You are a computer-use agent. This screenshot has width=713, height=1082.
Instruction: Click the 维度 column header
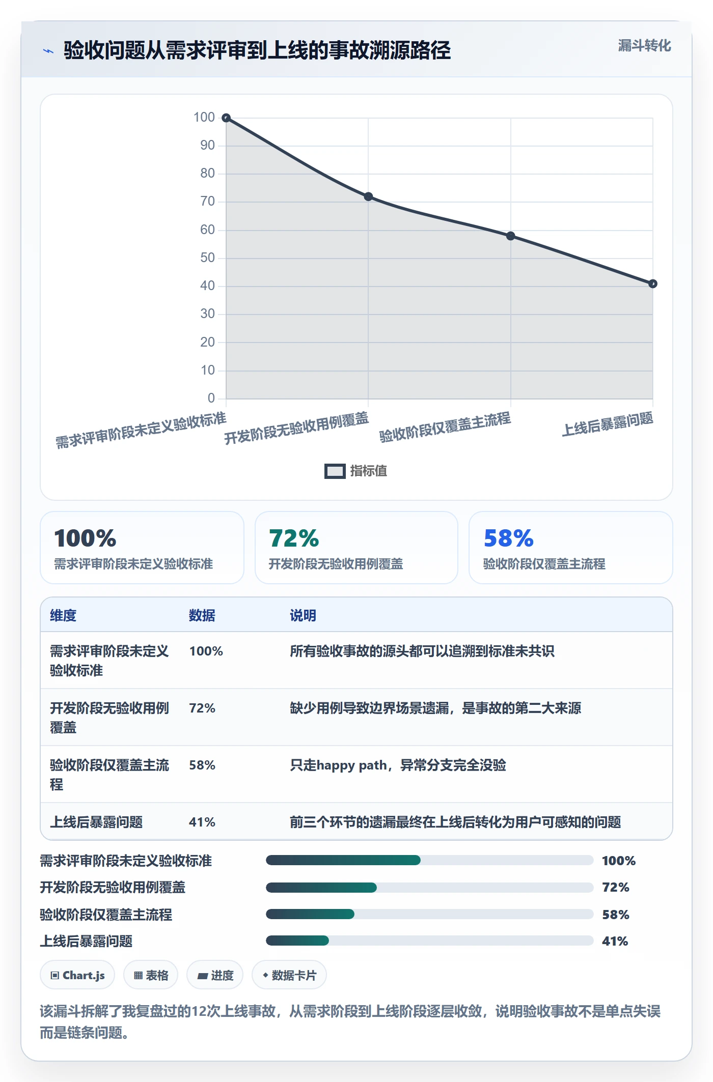(63, 615)
